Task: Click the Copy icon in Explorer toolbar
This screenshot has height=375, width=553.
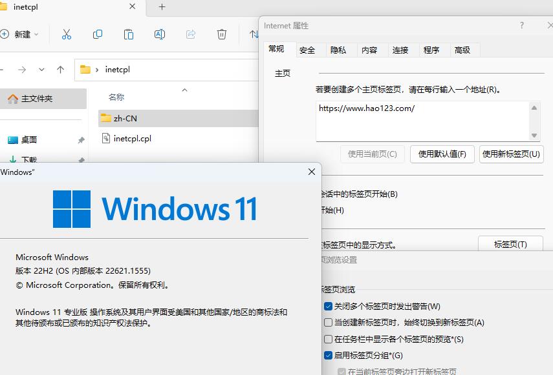Action: pos(97,34)
